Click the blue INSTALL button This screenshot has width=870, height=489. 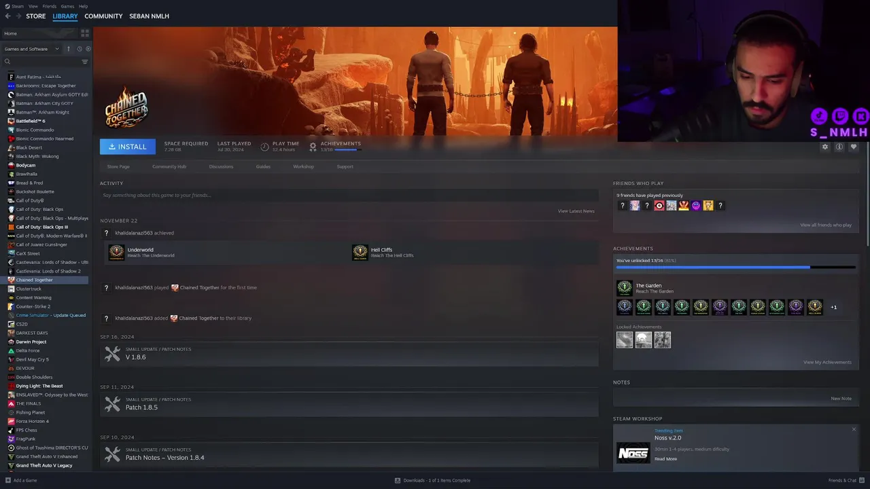[128, 147]
